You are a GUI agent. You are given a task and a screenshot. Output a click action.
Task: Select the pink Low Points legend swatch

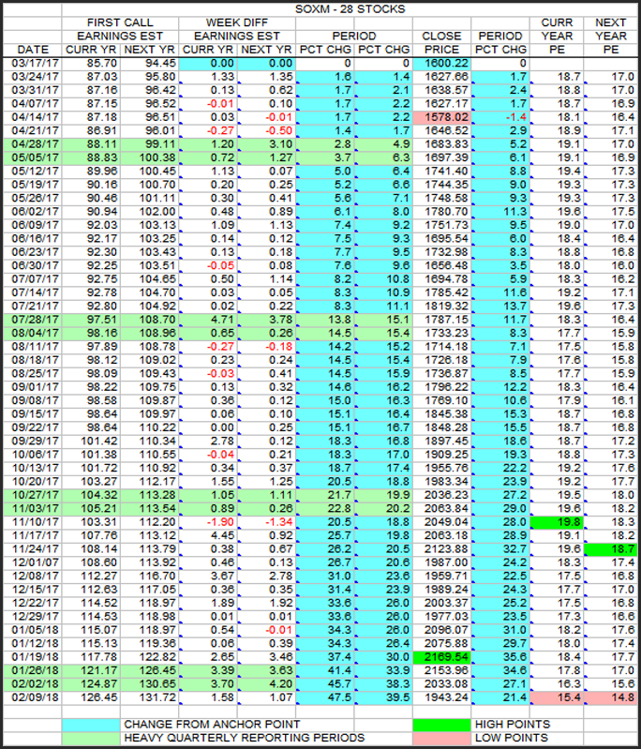coord(440,739)
